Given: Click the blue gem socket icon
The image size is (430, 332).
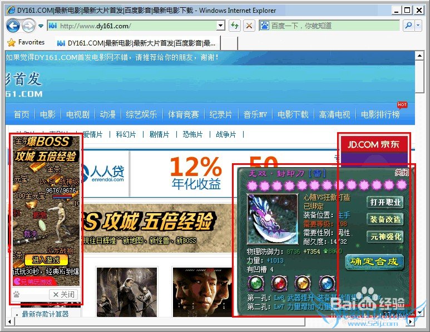Looking at the screenshot, I should (x=327, y=284).
